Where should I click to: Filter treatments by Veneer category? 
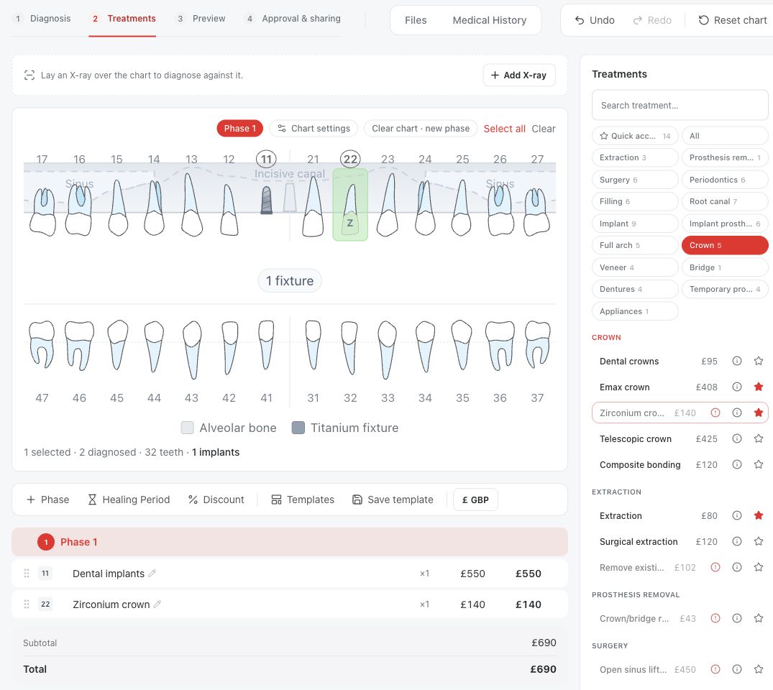[x=635, y=267]
